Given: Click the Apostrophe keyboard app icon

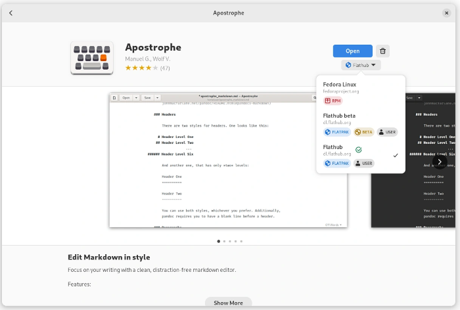Looking at the screenshot, I should pyautogui.click(x=92, y=58).
